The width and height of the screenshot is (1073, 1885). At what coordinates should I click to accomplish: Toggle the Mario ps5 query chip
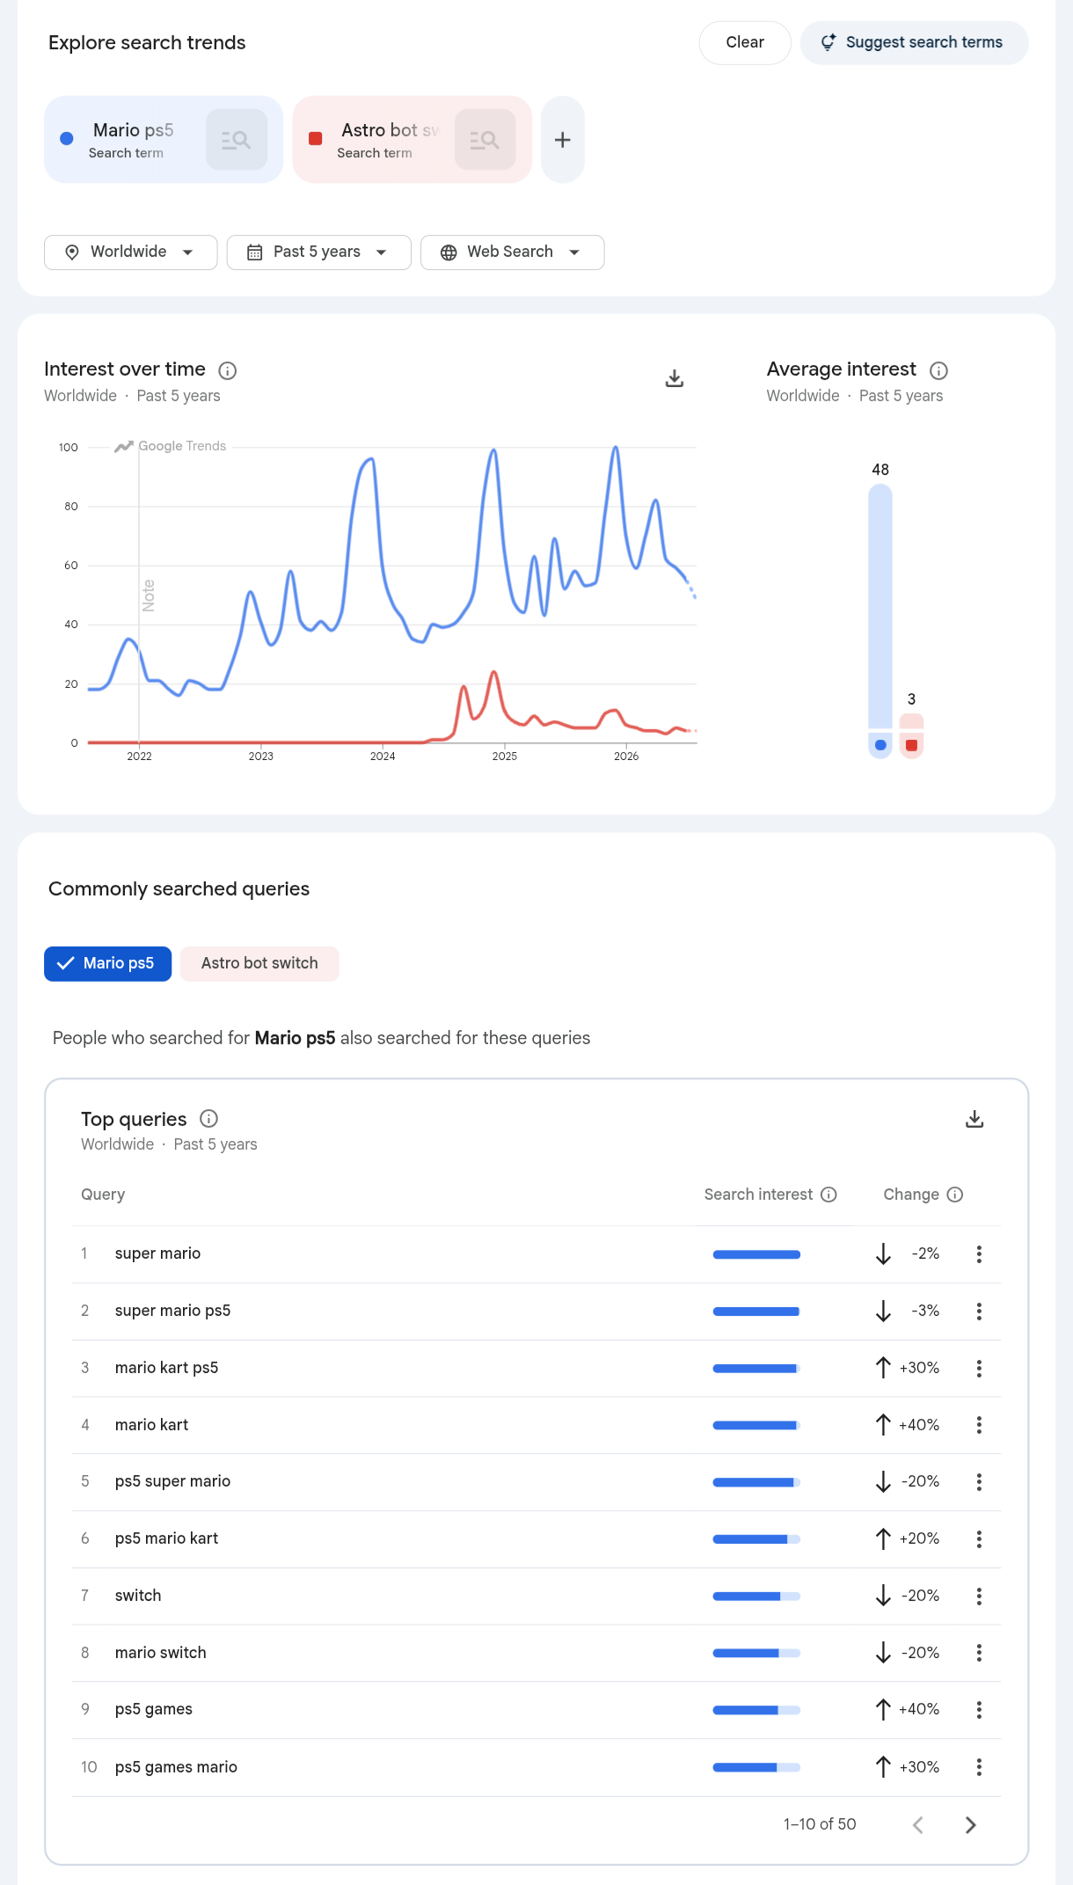pos(107,964)
